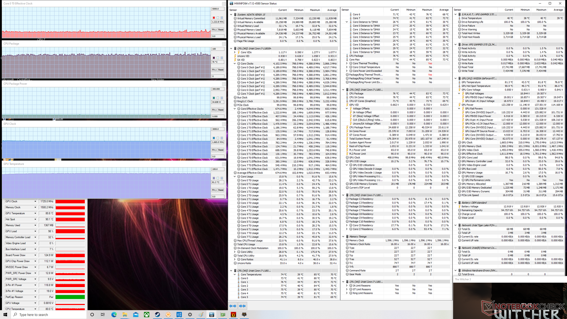567x319 pixels.
Task: Pick the teal swatch in CPU Package Power graph
Action: tap(214, 98)
